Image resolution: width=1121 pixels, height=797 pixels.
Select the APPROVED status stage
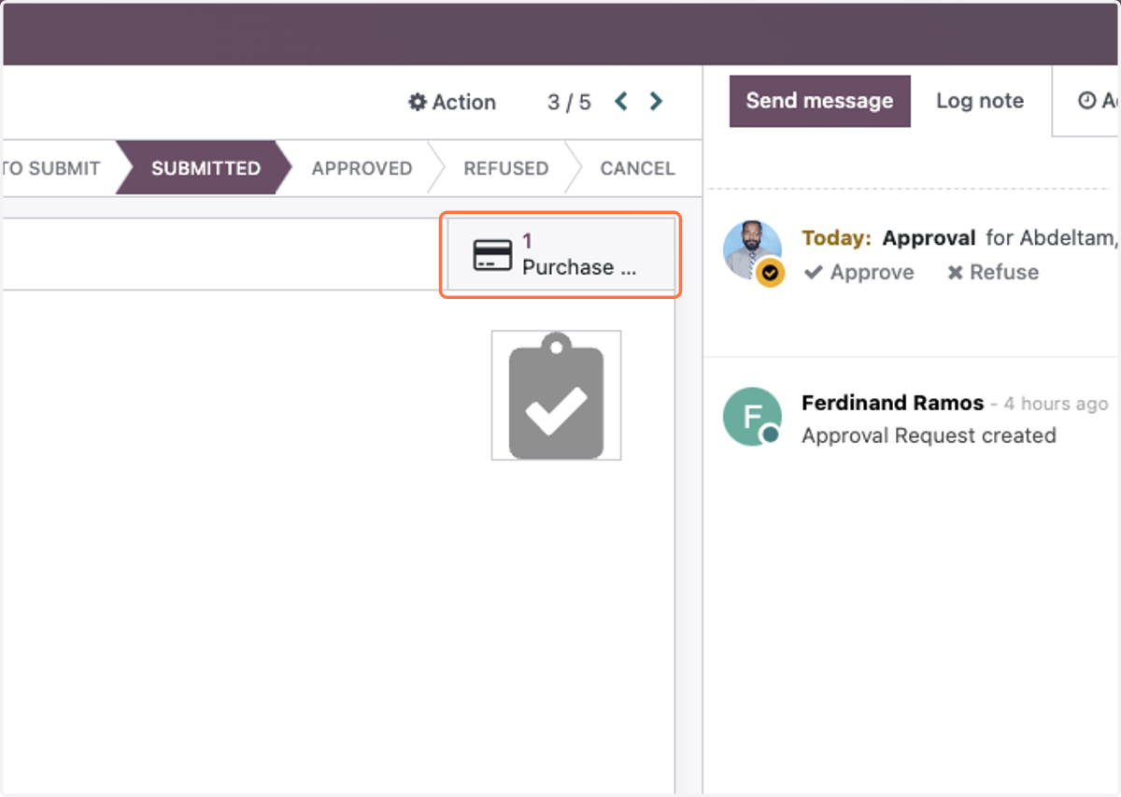pos(362,168)
